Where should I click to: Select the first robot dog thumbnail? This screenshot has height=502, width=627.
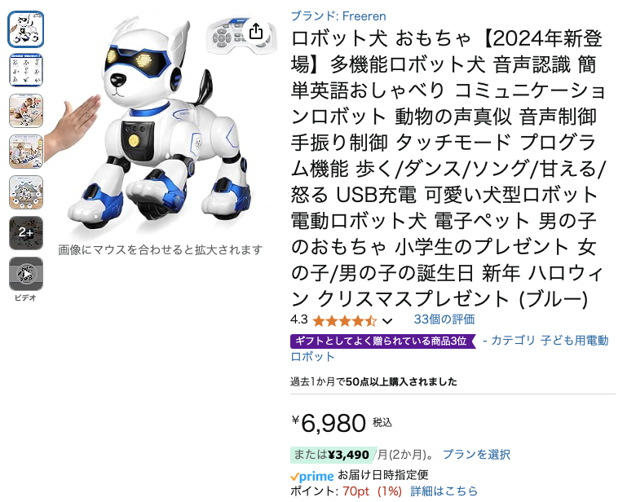tap(26, 29)
